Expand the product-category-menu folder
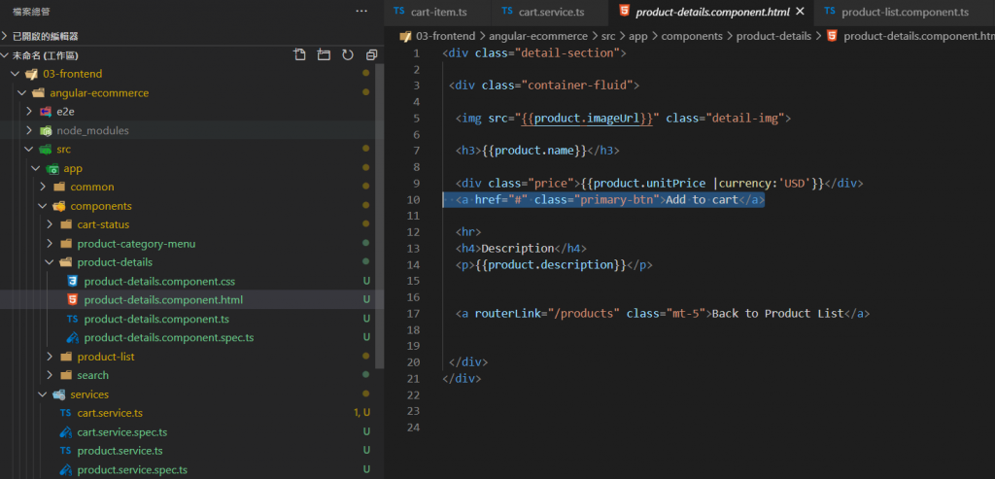Image resolution: width=995 pixels, height=479 pixels. pos(51,244)
